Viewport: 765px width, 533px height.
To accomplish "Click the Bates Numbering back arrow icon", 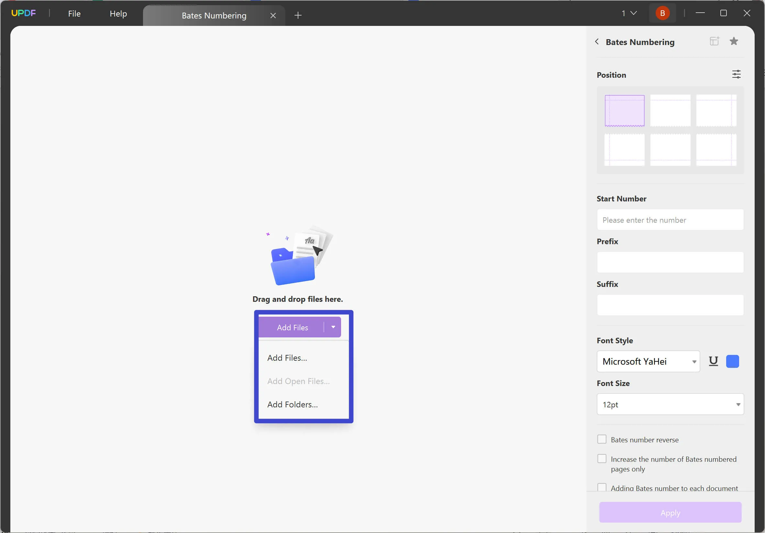I will [598, 41].
